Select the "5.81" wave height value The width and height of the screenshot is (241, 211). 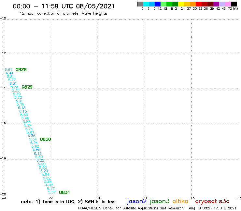[11, 77]
